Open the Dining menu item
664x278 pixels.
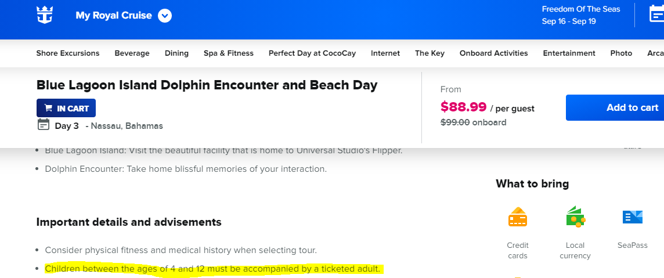(x=176, y=53)
